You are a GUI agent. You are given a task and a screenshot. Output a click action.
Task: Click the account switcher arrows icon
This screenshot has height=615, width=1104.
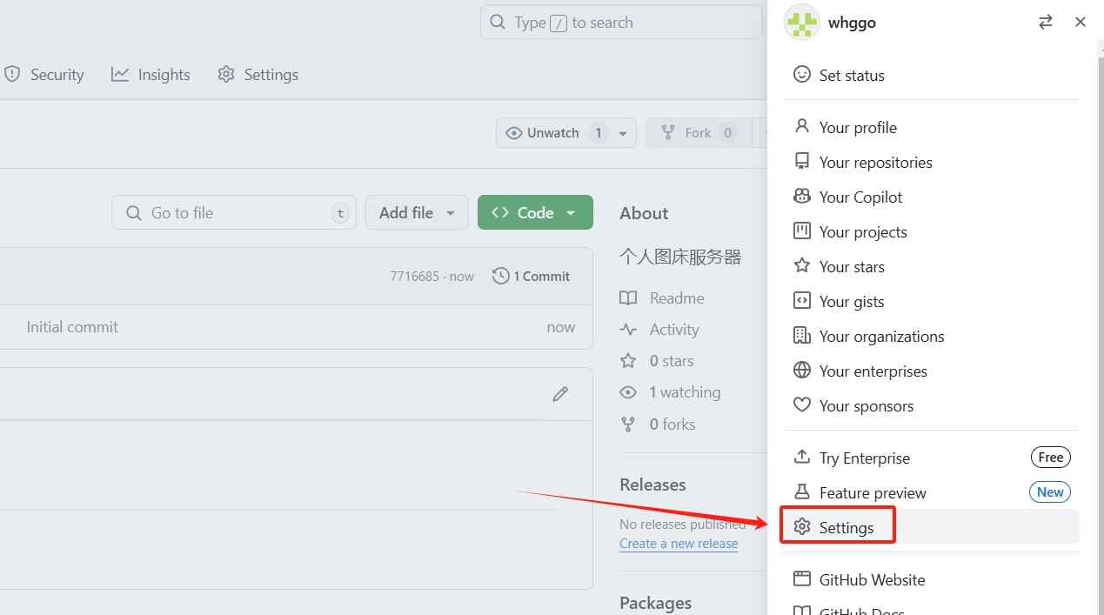pyautogui.click(x=1045, y=23)
